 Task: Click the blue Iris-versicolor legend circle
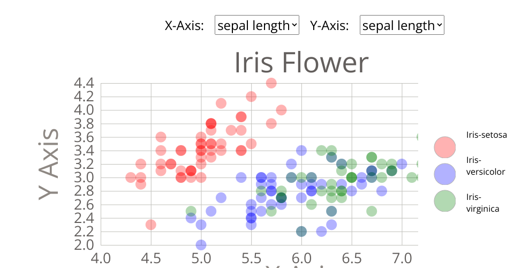(x=444, y=173)
